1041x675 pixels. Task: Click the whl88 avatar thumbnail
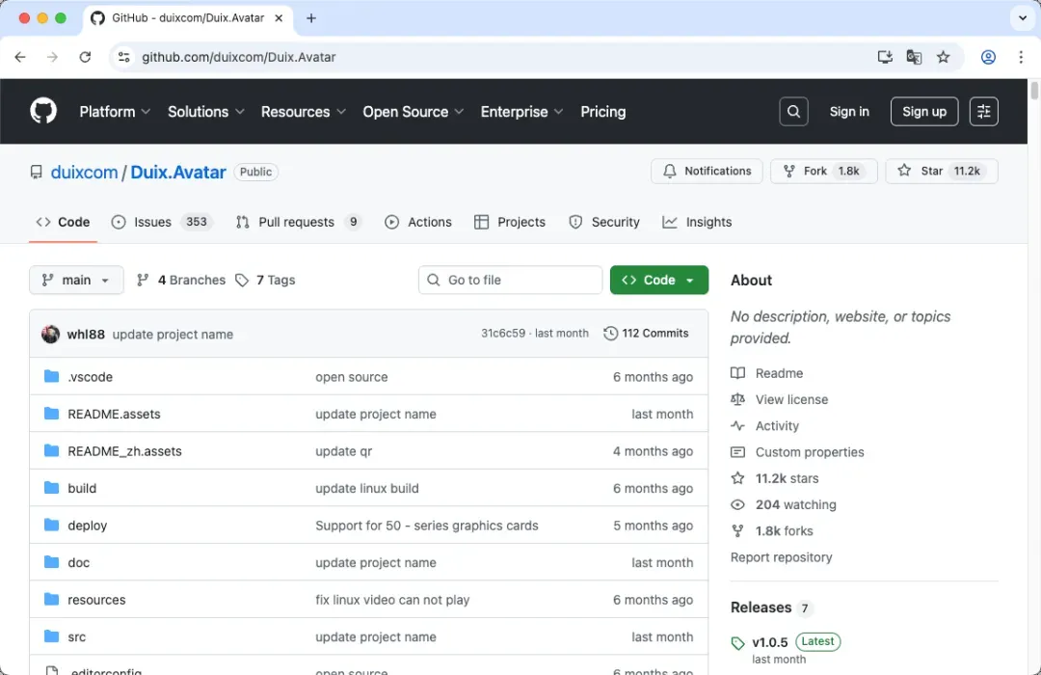click(x=50, y=334)
